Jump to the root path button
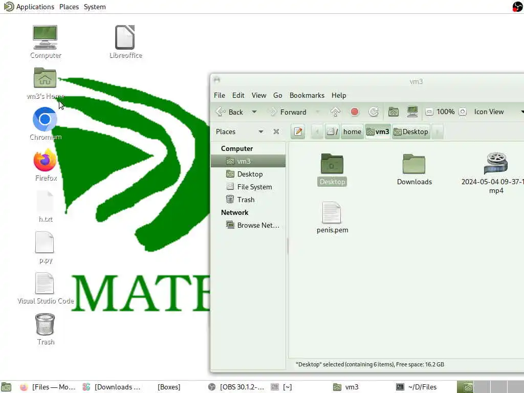Image resolution: width=524 pixels, height=393 pixels. coord(332,132)
